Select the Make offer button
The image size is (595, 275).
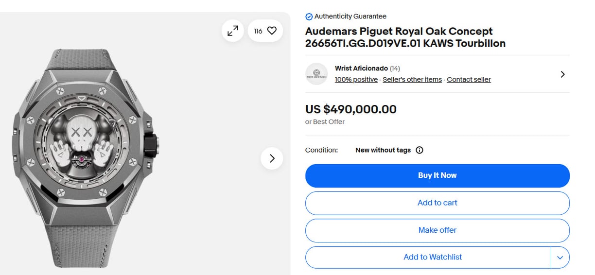coord(437,230)
